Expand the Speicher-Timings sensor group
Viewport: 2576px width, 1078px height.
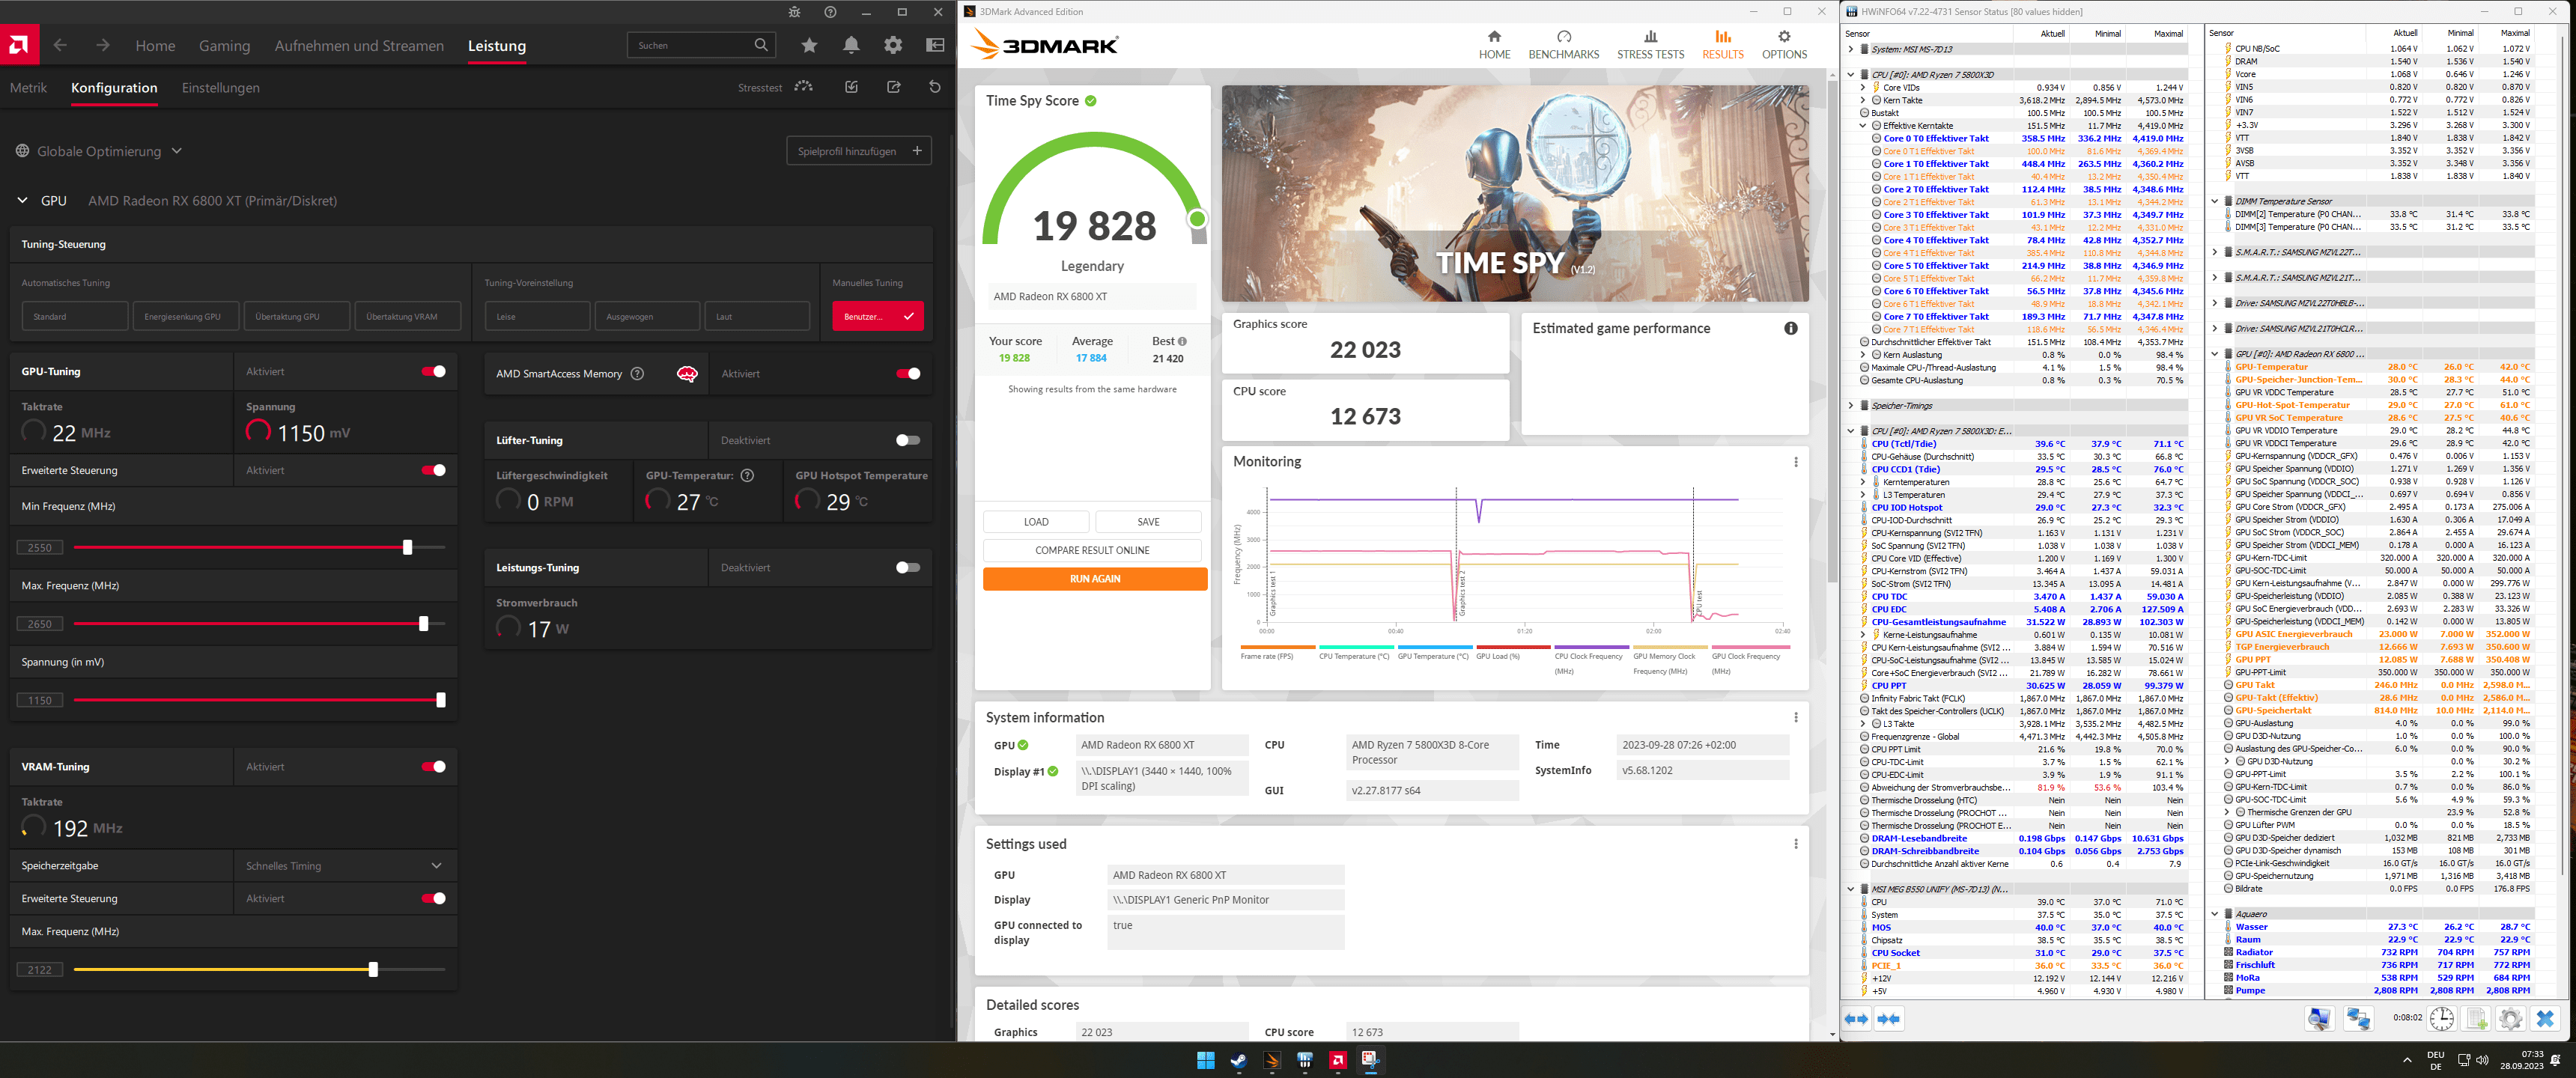coord(1851,406)
